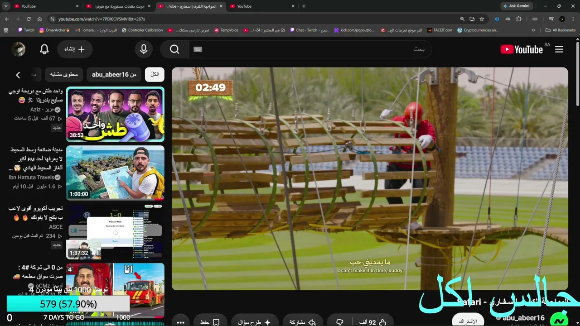Save the video with حفظ button

(x=210, y=322)
